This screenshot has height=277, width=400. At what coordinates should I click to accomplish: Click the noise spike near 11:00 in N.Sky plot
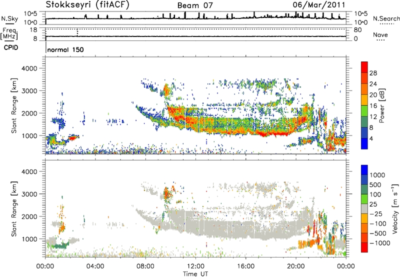(x=185, y=15)
